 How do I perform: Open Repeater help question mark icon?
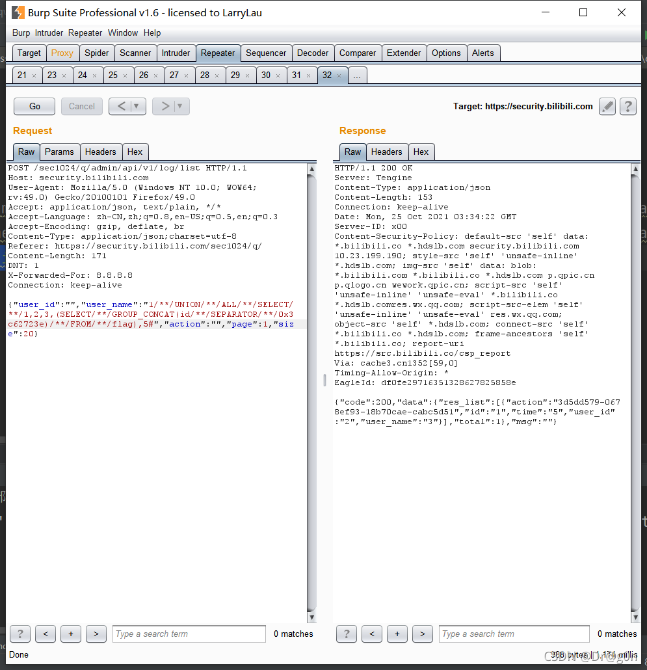pyautogui.click(x=627, y=107)
